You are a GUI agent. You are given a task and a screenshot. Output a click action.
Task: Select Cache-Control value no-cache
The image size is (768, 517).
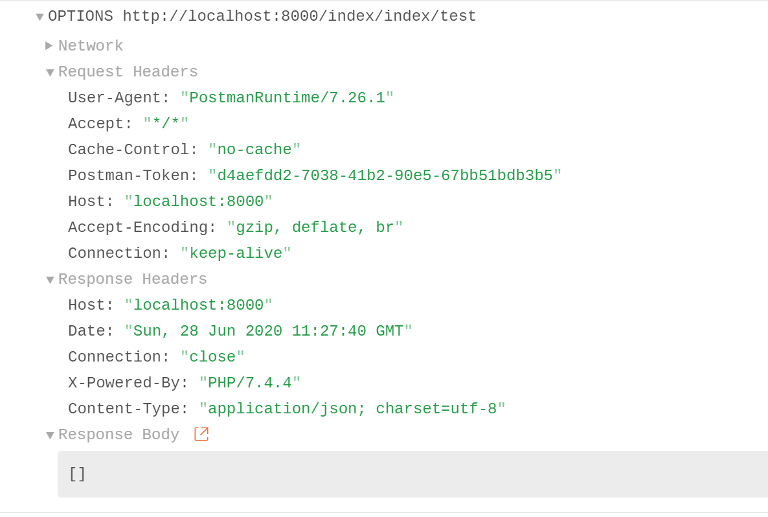click(254, 150)
